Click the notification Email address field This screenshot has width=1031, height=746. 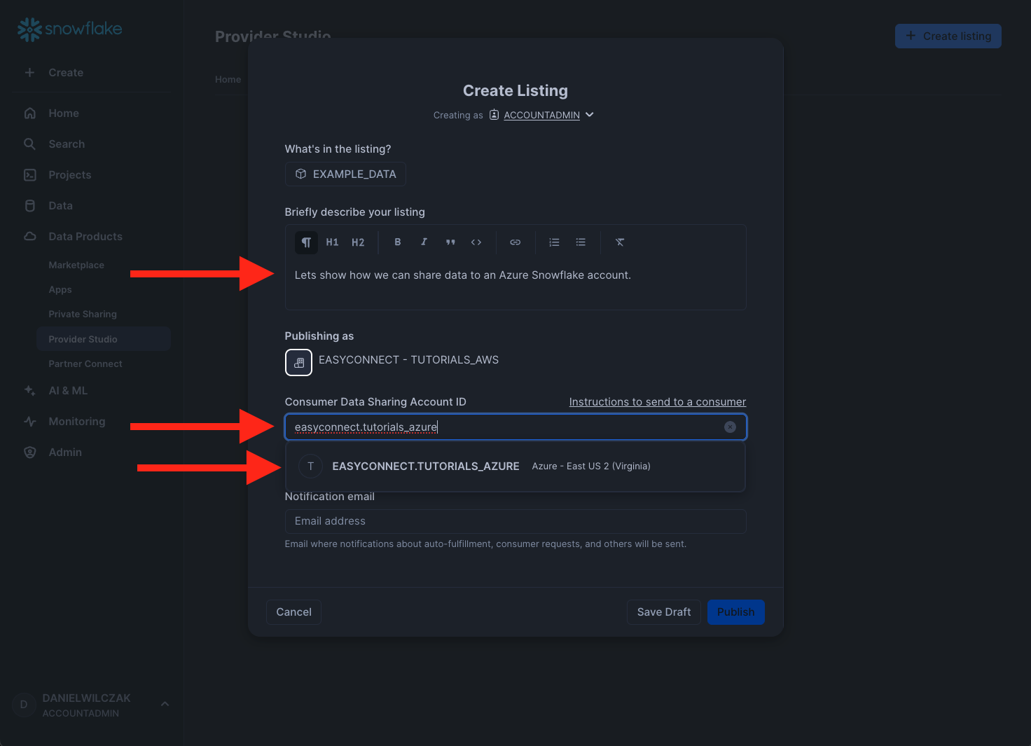tap(515, 521)
